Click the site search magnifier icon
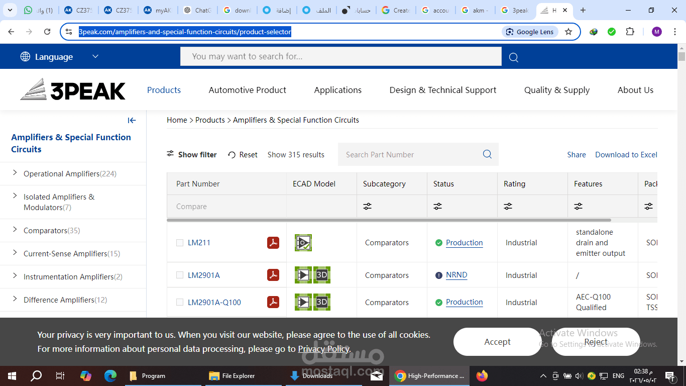The width and height of the screenshot is (686, 386). point(513,57)
